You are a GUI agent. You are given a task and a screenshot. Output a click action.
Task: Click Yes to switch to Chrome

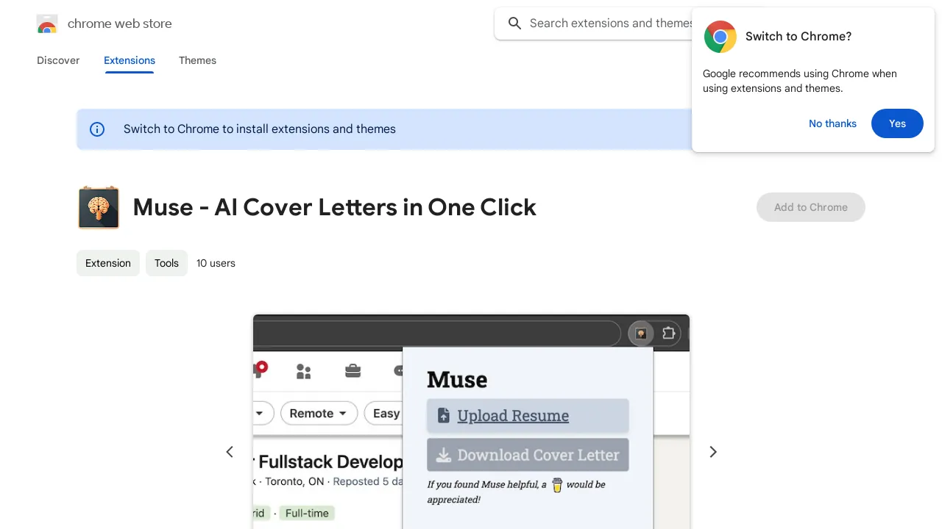[x=897, y=123]
